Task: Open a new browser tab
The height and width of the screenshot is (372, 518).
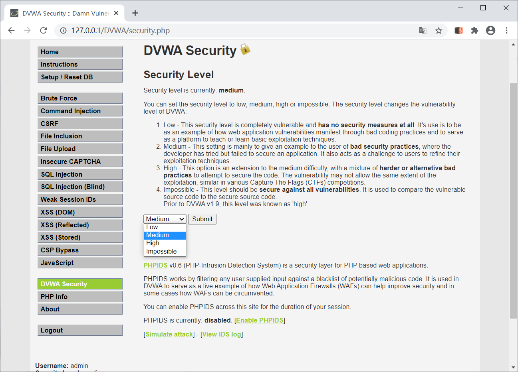Action: pos(135,13)
